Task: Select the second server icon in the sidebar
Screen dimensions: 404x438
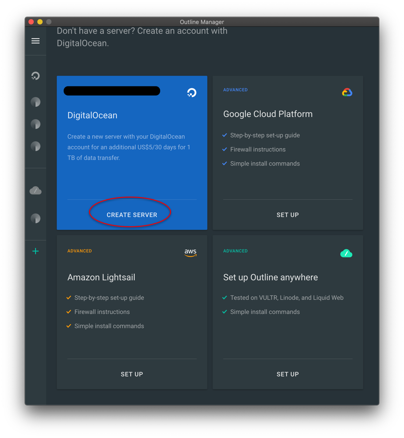Action: (35, 124)
